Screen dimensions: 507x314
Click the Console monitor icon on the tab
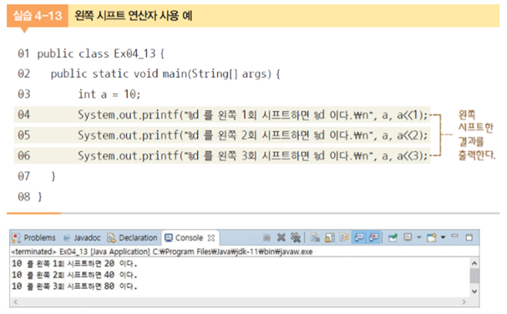tap(169, 238)
